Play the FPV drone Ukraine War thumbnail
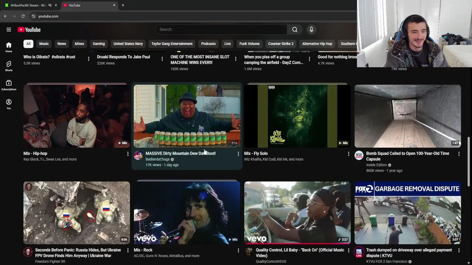The image size is (472, 265). (77, 213)
